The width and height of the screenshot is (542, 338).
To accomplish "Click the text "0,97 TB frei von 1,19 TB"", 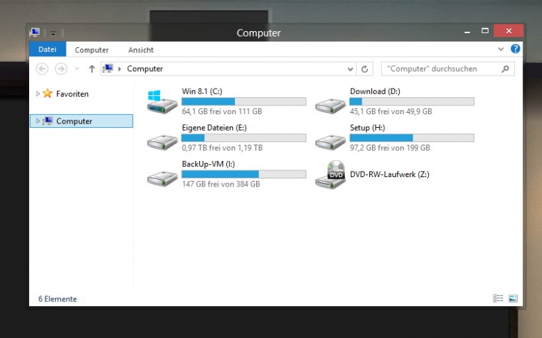I will (222, 147).
